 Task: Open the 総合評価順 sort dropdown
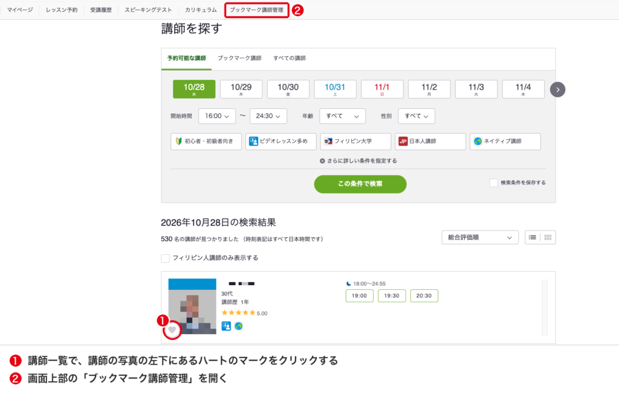(x=479, y=237)
